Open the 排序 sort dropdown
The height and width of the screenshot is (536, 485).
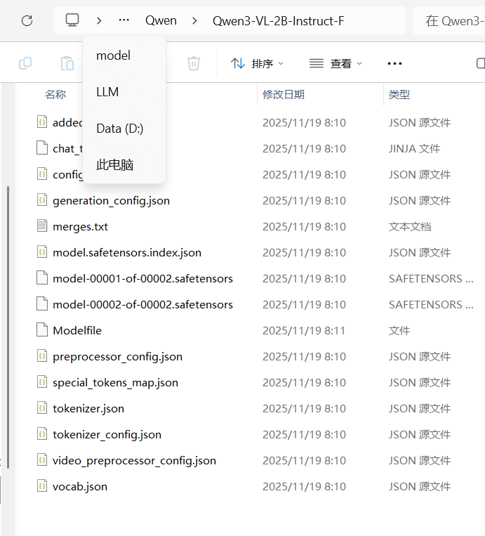[x=257, y=64]
